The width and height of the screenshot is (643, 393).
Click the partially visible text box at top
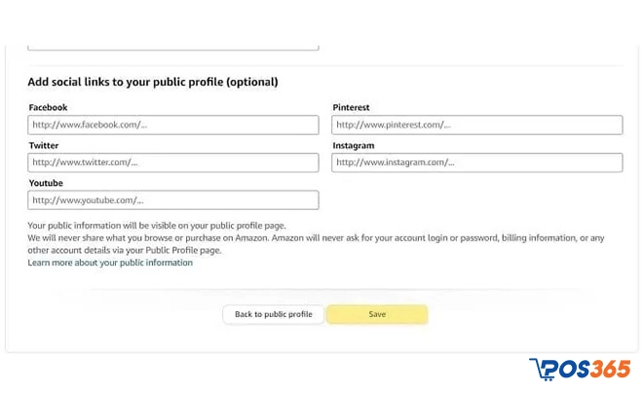click(x=173, y=46)
